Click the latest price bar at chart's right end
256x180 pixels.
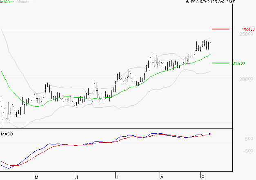tap(210, 43)
